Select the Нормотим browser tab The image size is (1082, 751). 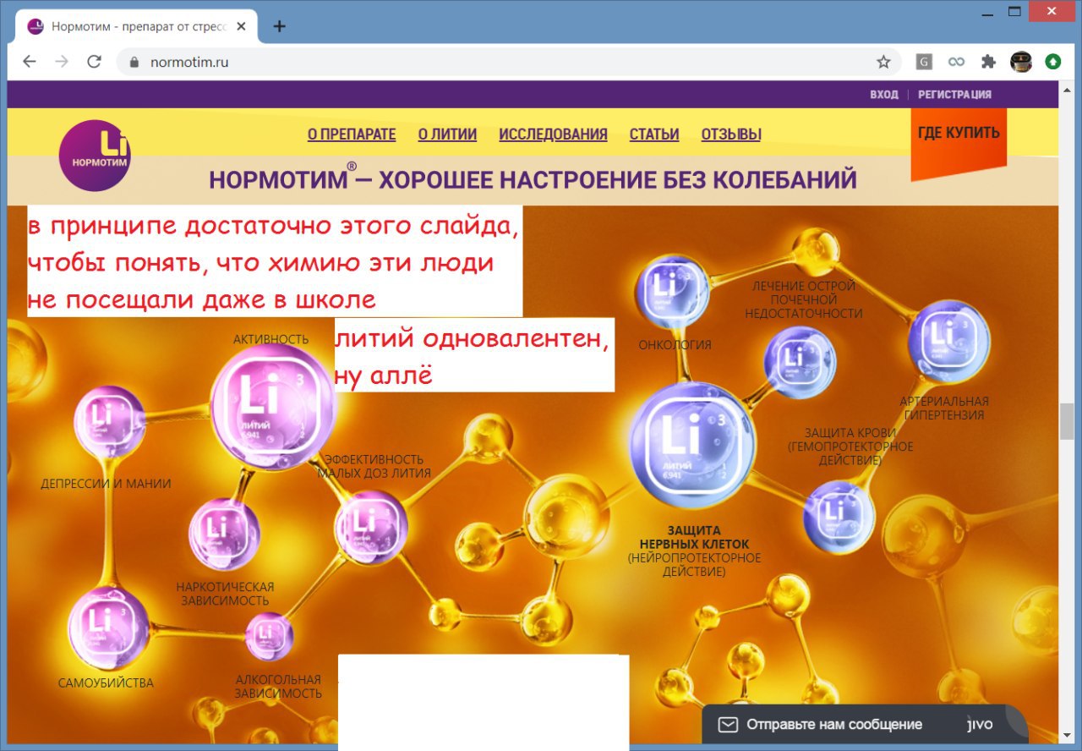135,26
